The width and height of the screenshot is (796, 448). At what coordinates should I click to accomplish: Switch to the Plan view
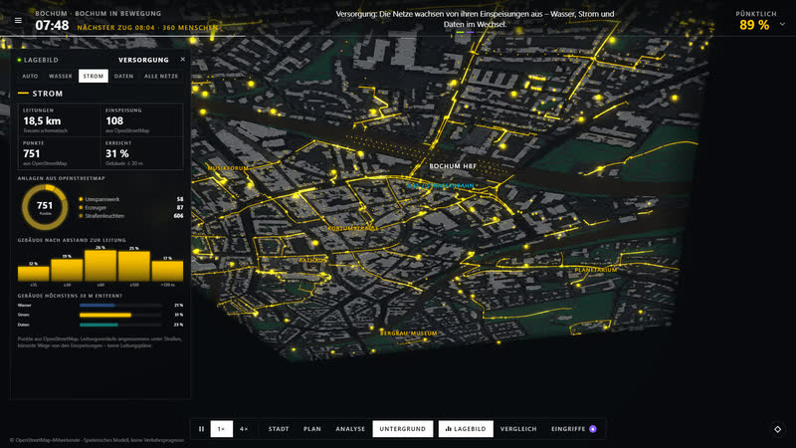(x=312, y=429)
